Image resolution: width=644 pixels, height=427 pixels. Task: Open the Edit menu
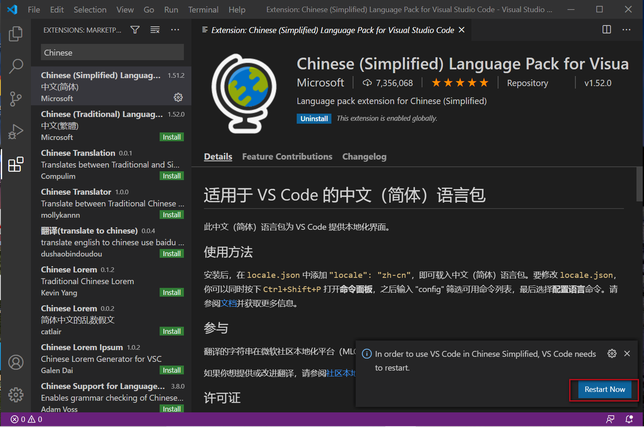(x=57, y=10)
